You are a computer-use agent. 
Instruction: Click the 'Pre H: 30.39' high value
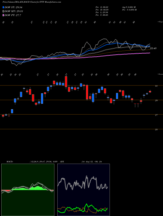(102, 10)
